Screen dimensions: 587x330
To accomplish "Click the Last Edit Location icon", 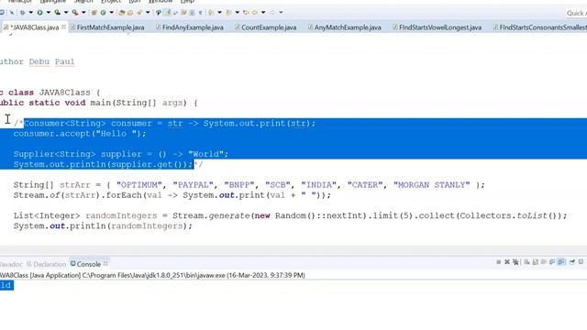I will [246, 13].
